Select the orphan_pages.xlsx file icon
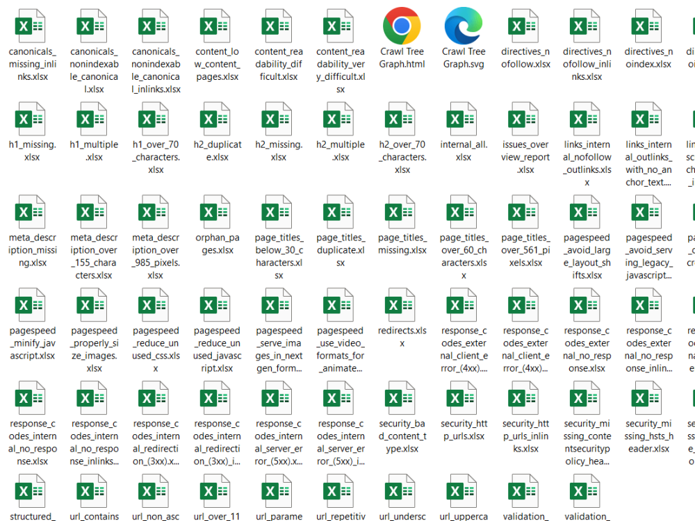Image resolution: width=695 pixels, height=521 pixels. pos(215,212)
